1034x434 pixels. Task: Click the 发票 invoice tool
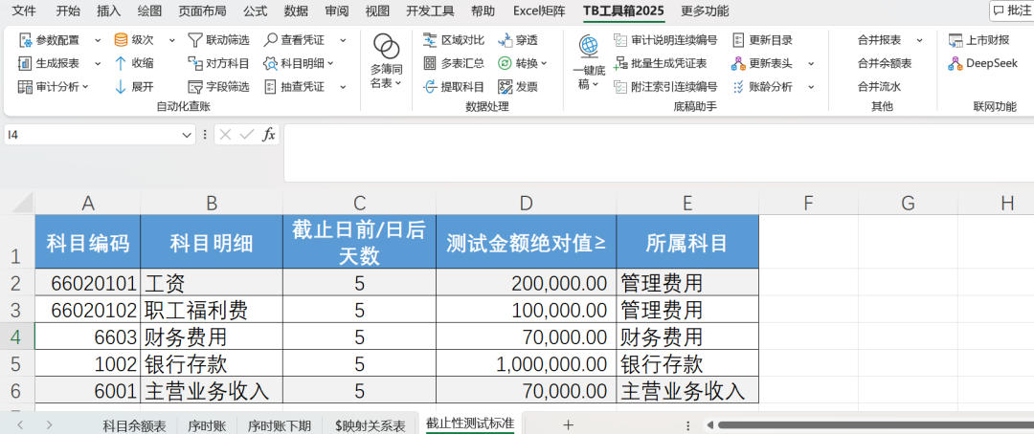coord(518,86)
